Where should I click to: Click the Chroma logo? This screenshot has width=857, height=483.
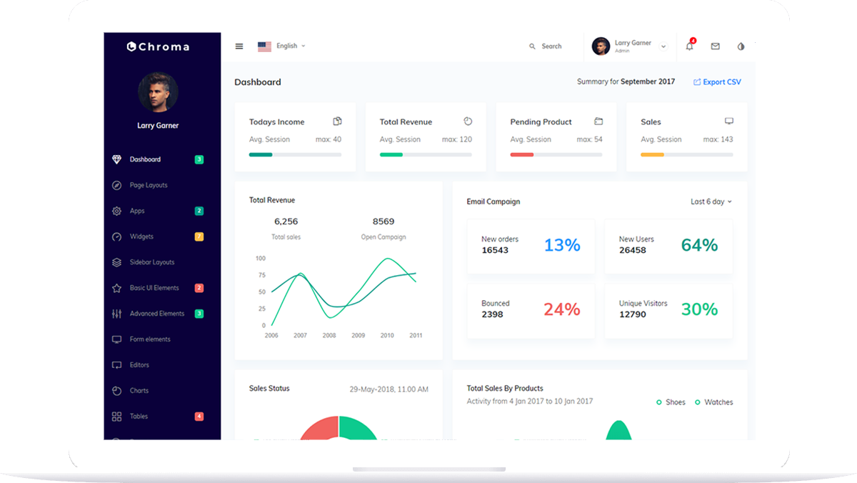pyautogui.click(x=158, y=47)
